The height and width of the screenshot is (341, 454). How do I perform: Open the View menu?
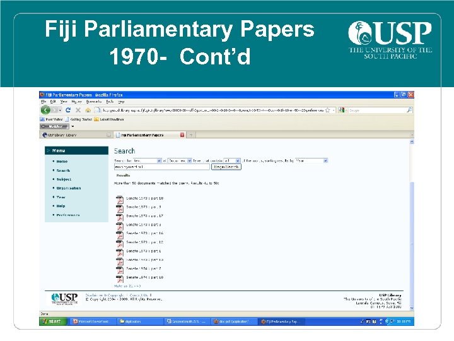64,102
